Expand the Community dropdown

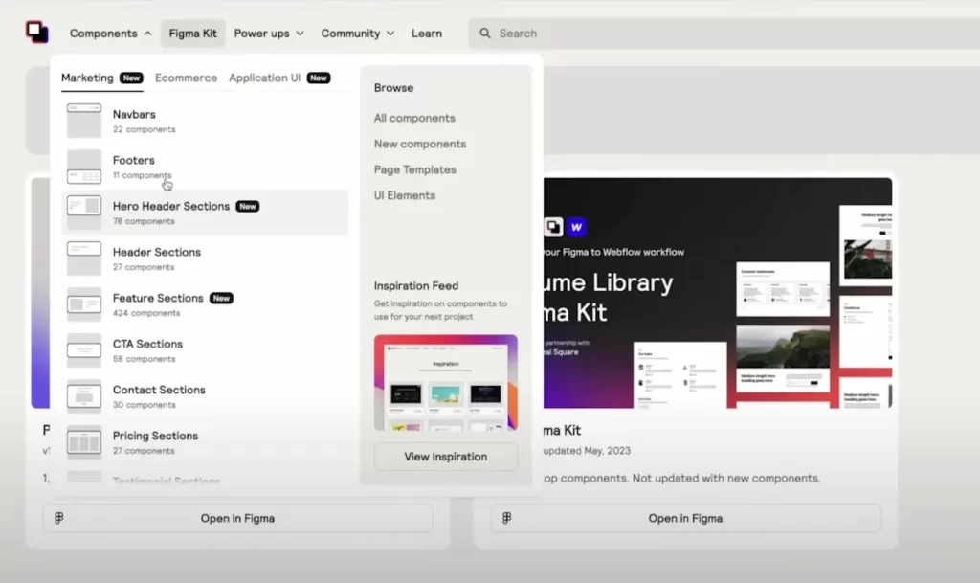pyautogui.click(x=358, y=34)
